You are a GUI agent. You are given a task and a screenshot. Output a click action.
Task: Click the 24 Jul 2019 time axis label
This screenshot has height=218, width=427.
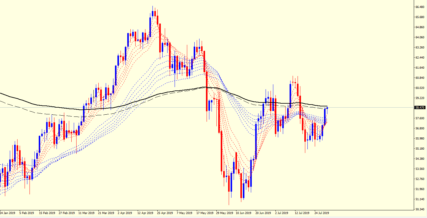pos(322,213)
